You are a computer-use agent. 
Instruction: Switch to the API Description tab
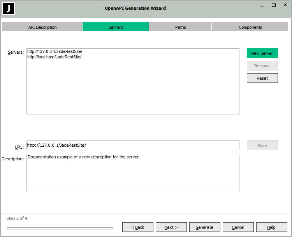click(42, 27)
